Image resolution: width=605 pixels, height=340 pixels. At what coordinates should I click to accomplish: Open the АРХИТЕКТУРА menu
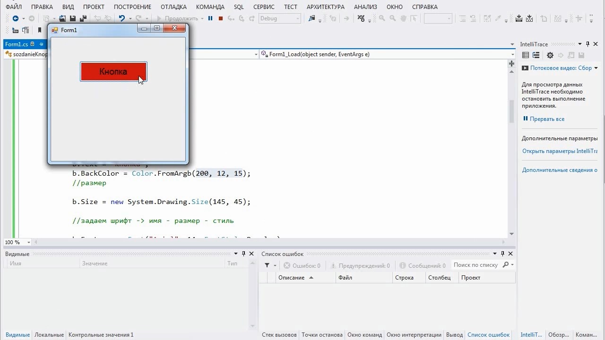click(326, 7)
